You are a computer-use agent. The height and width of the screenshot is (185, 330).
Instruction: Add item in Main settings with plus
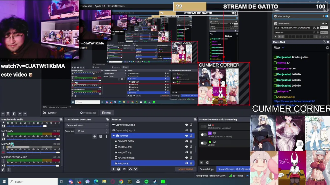[x=323, y=16]
